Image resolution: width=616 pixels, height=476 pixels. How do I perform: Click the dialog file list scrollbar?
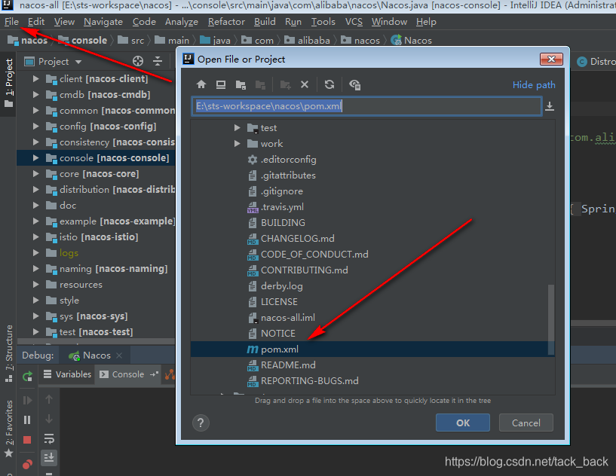551,320
